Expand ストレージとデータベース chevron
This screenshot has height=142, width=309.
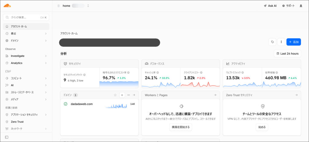(46, 92)
